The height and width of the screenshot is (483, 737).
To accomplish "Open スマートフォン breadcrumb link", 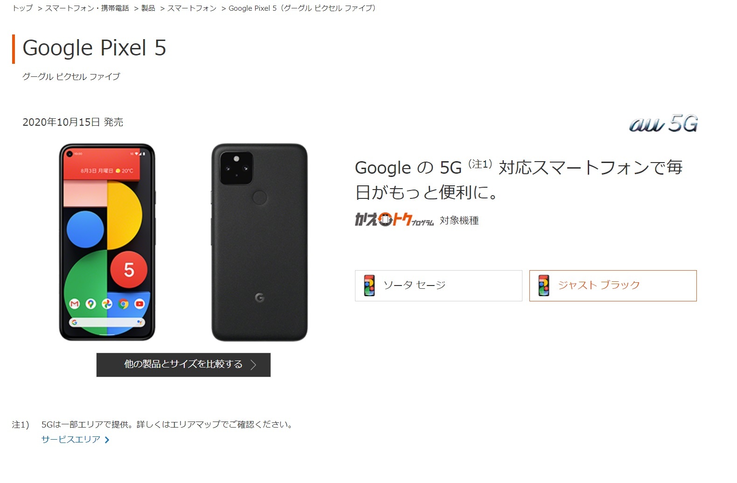I will tap(192, 8).
